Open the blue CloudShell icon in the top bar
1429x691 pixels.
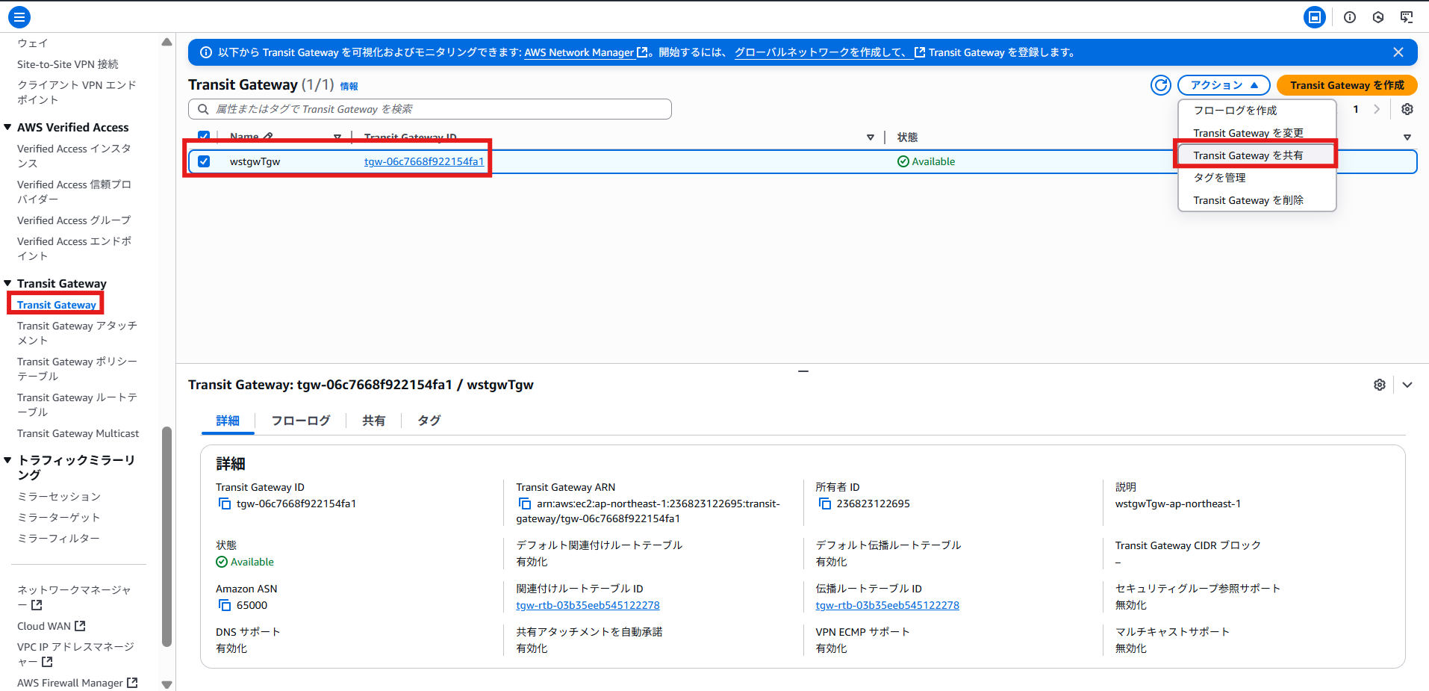pyautogui.click(x=1315, y=17)
